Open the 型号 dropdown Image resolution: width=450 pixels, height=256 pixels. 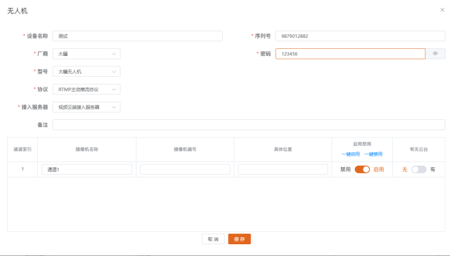[x=87, y=72]
